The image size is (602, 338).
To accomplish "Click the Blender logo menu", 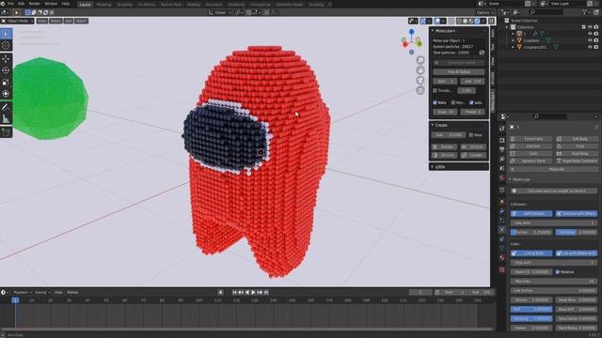I will pos(3,4).
